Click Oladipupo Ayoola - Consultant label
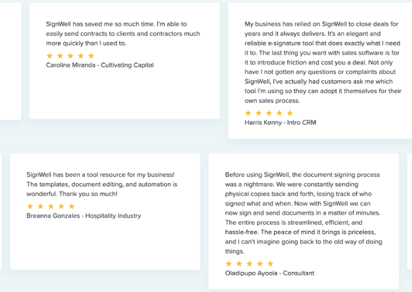The height and width of the screenshot is (292, 412). (270, 273)
